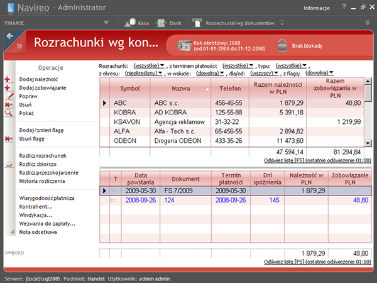
Task: Open Rozrachunki wg dokumentów toolbar item
Action: tap(241, 23)
